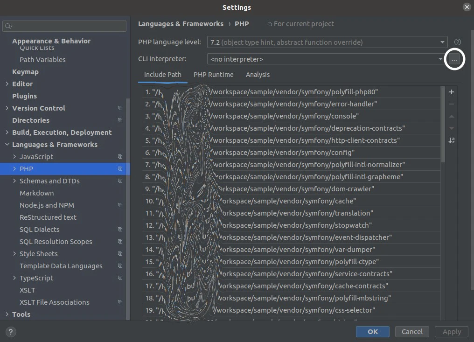Click project-level icon next to Version Control

(120, 108)
